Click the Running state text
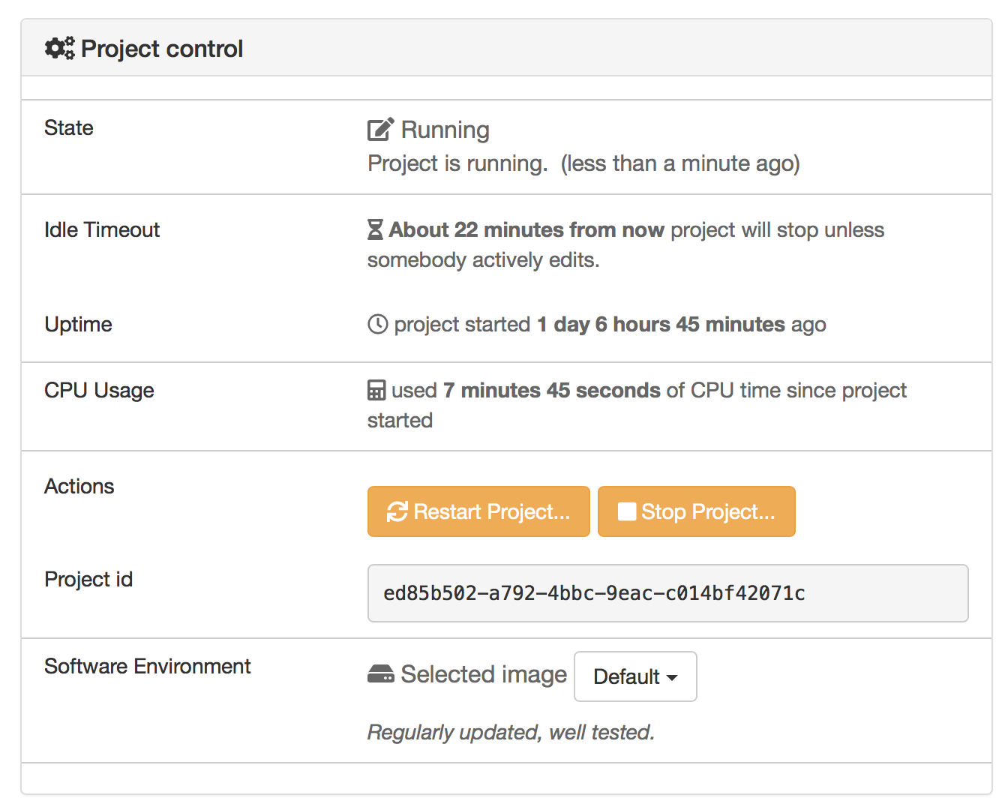The image size is (1008, 810). [445, 130]
